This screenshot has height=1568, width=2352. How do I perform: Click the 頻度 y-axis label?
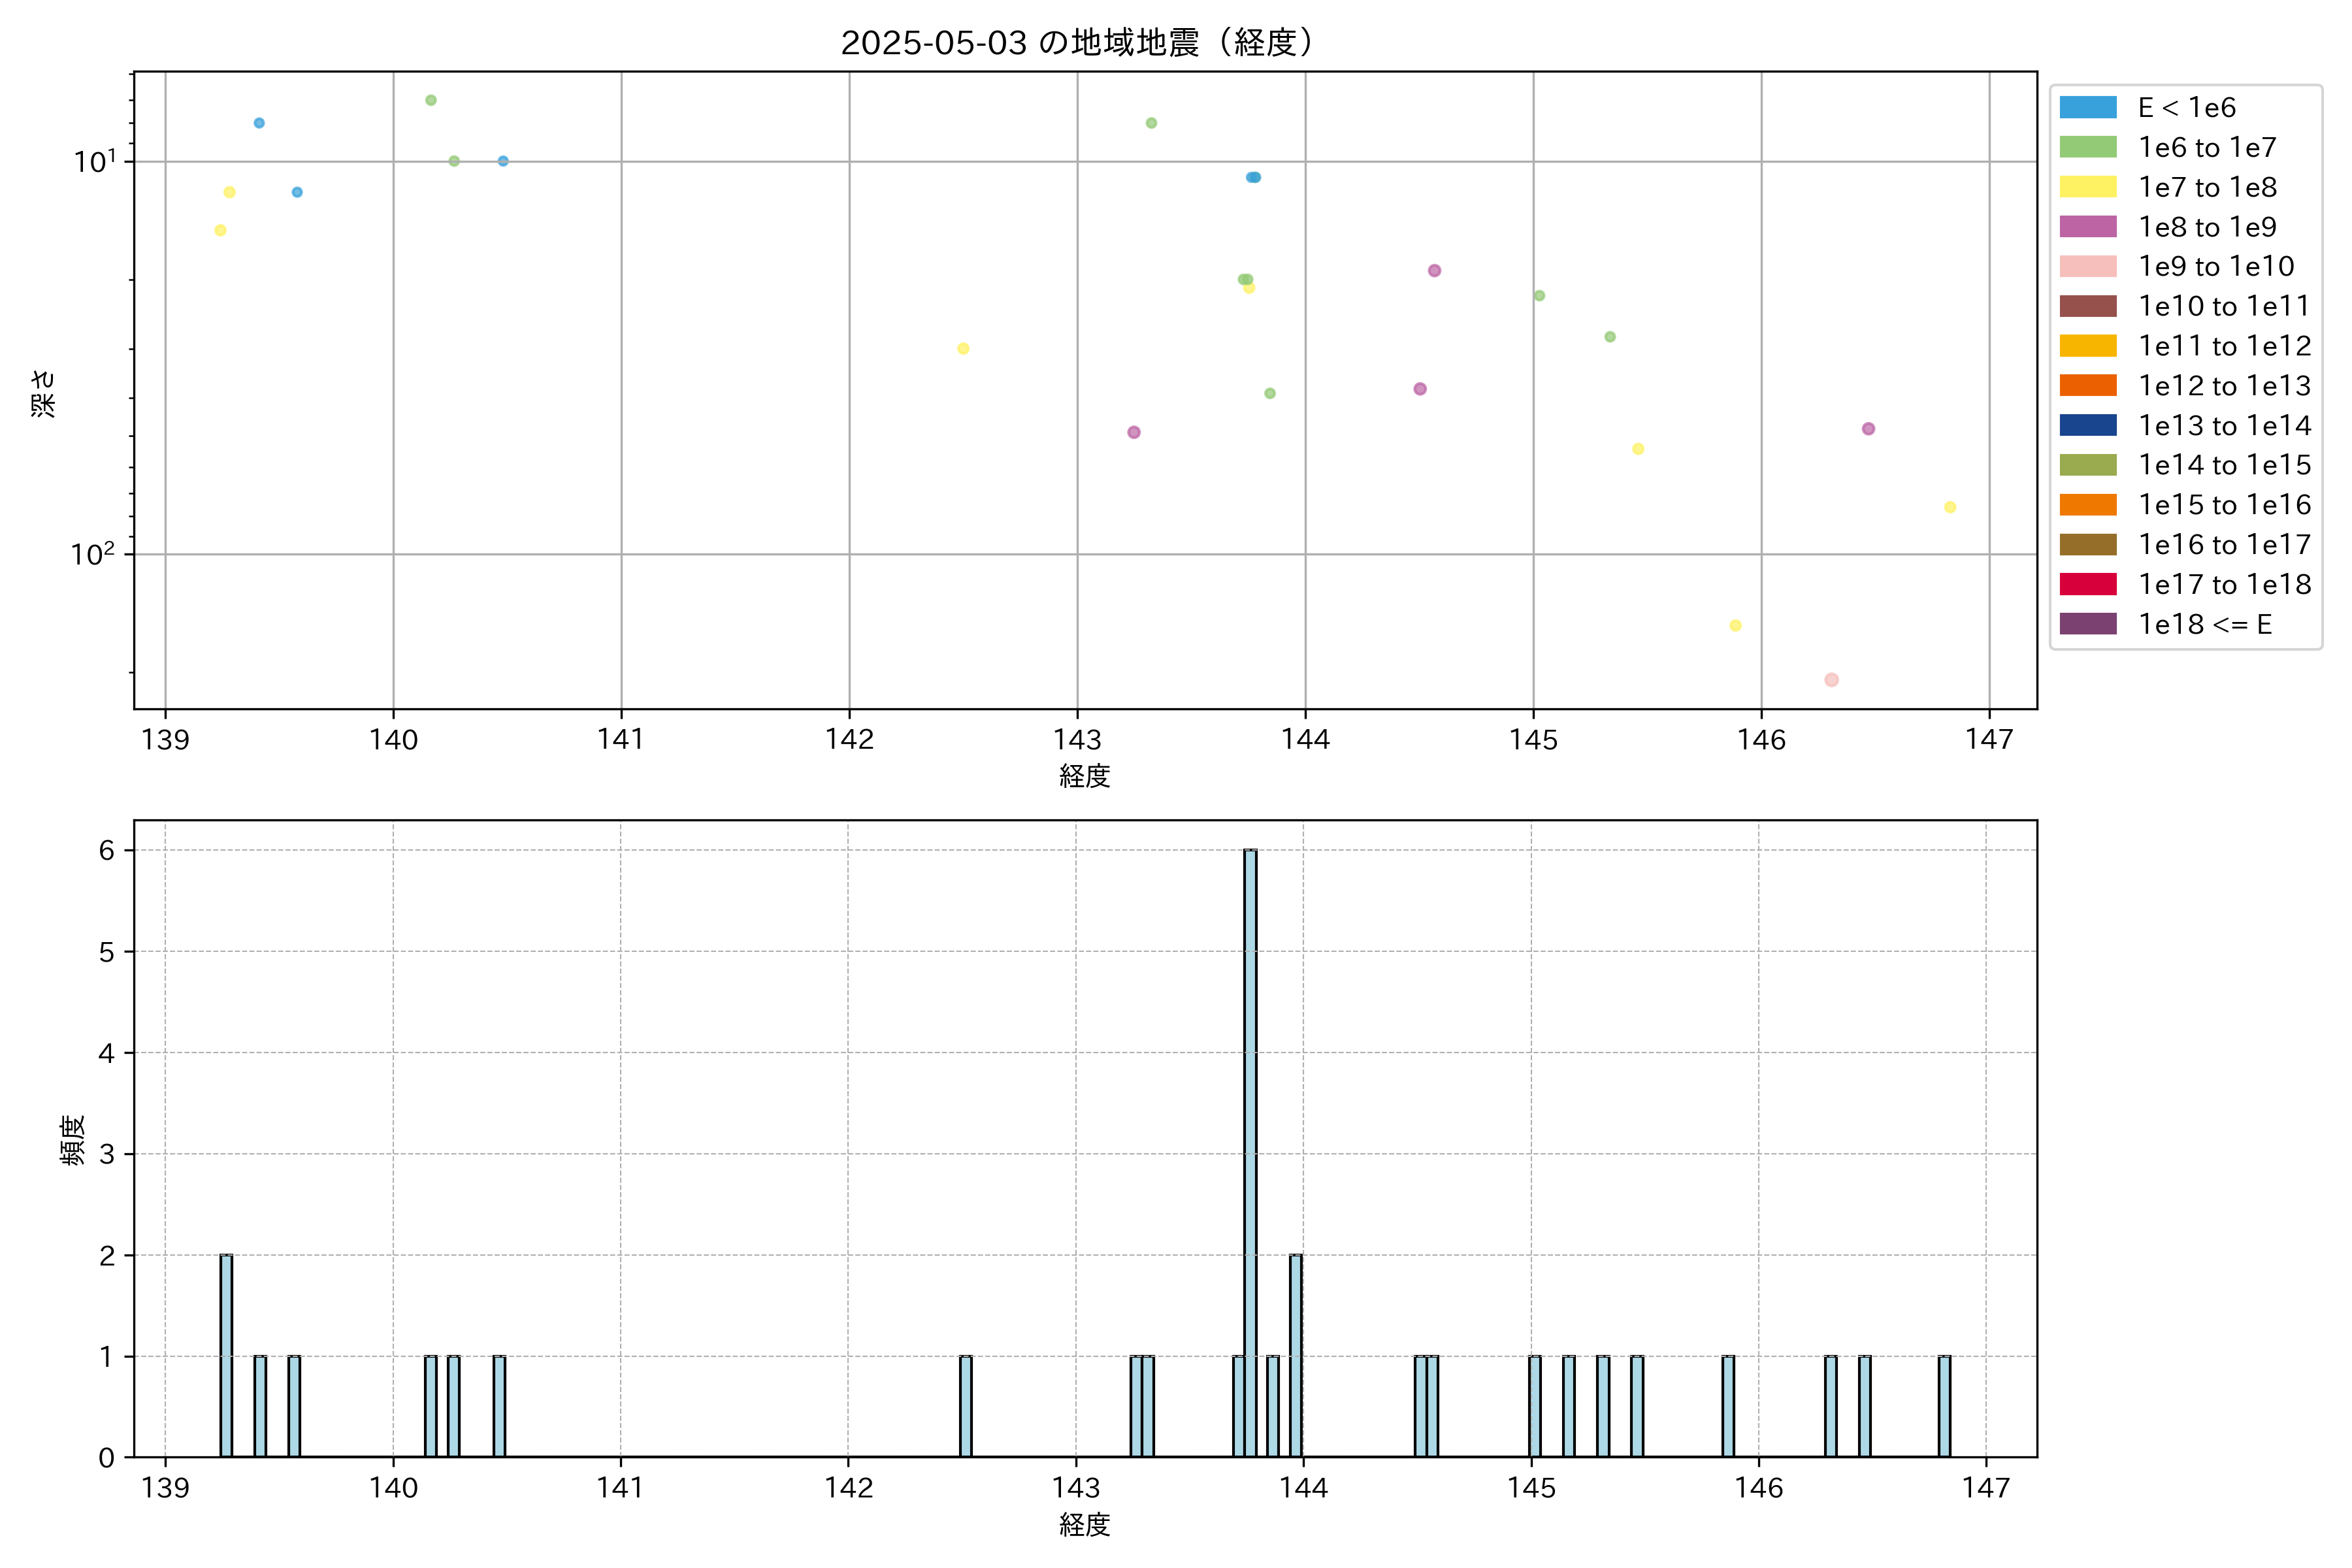click(72, 1140)
